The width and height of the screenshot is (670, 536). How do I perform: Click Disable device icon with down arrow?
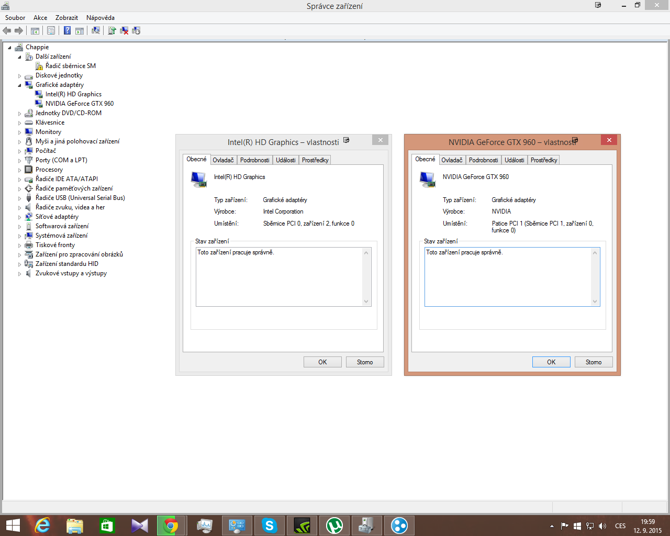(x=136, y=31)
